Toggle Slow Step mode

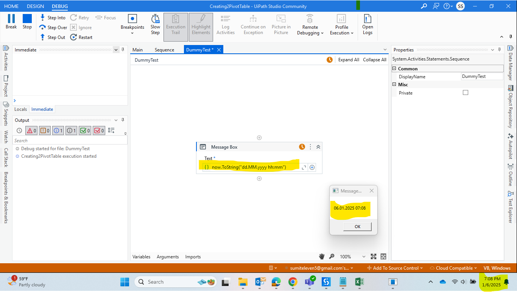[155, 25]
